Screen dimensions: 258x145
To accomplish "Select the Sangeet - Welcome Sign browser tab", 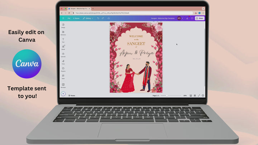I will pos(78,9).
